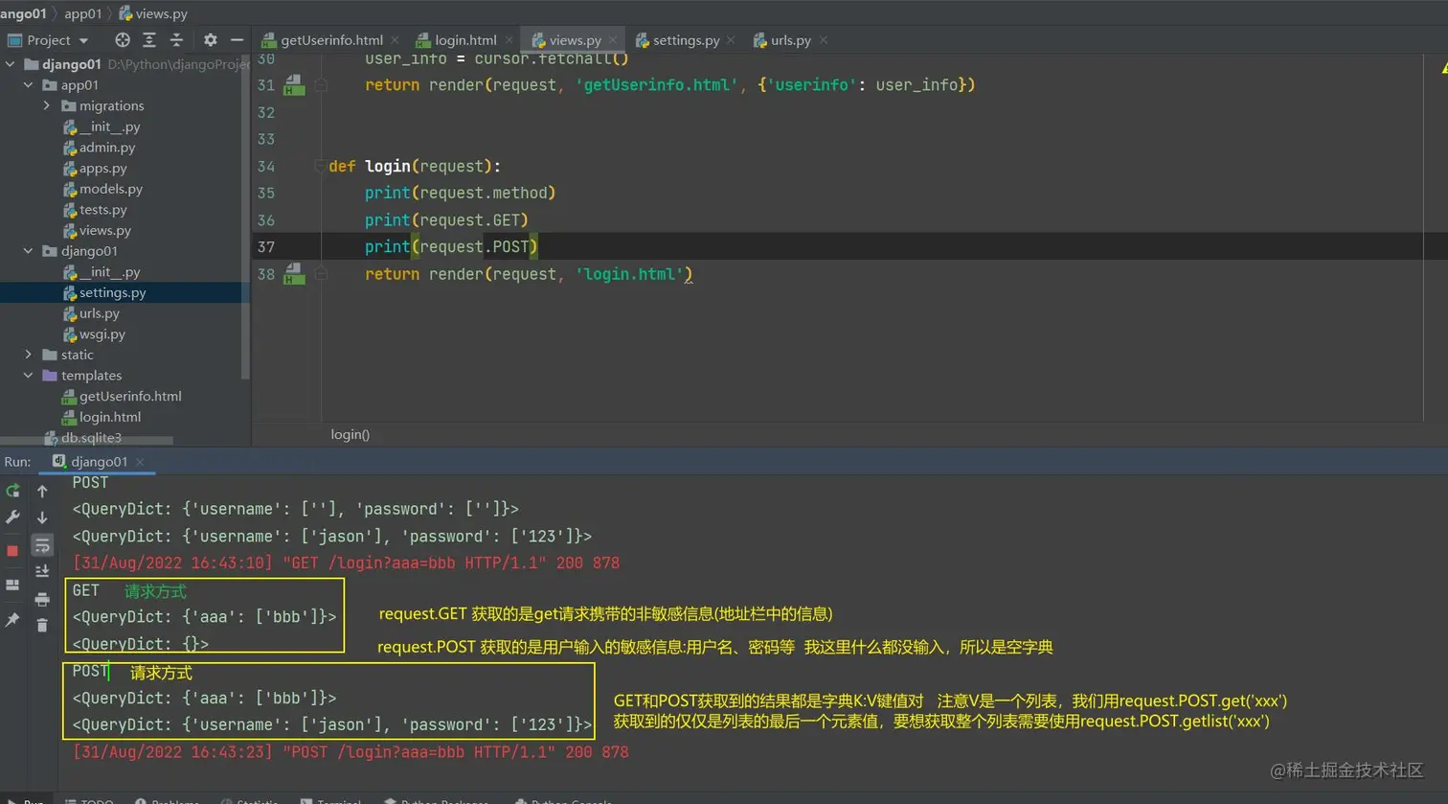The image size is (1448, 804).
Task: Jump up the stack trace with up arrow
Action: pyautogui.click(x=42, y=491)
